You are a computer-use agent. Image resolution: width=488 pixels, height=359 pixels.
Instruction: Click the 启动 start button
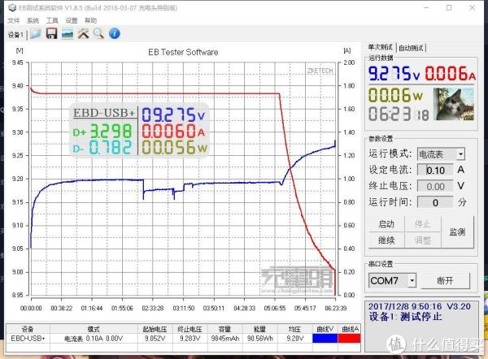(386, 224)
